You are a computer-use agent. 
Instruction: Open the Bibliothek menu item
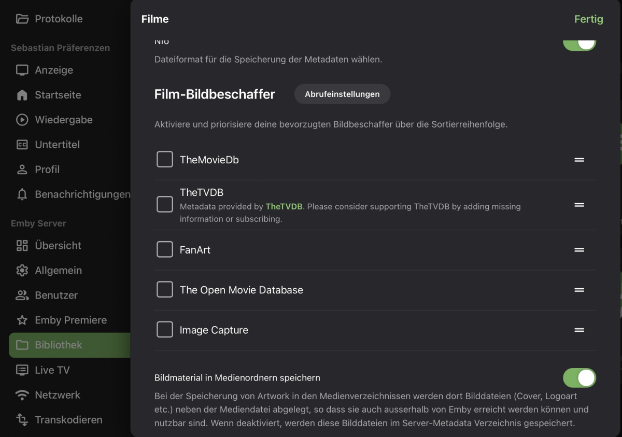pos(69,345)
